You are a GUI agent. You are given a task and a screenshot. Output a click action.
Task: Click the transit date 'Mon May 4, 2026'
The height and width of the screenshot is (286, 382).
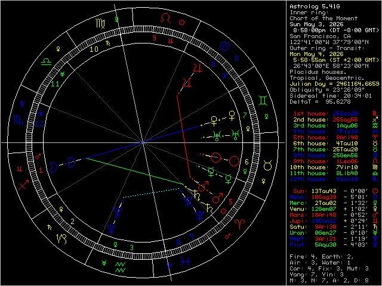click(316, 54)
